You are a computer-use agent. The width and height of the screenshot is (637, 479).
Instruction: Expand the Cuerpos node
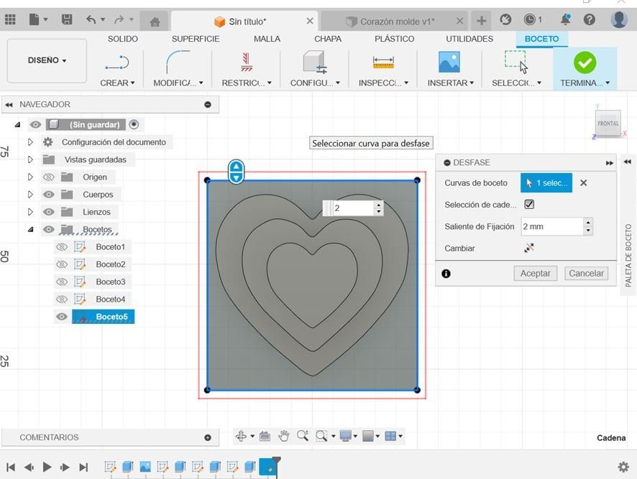tap(30, 195)
